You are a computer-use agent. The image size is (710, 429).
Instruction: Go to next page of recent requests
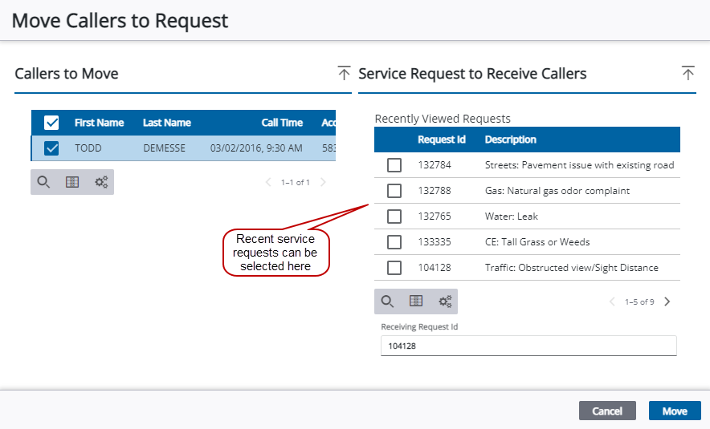[667, 302]
